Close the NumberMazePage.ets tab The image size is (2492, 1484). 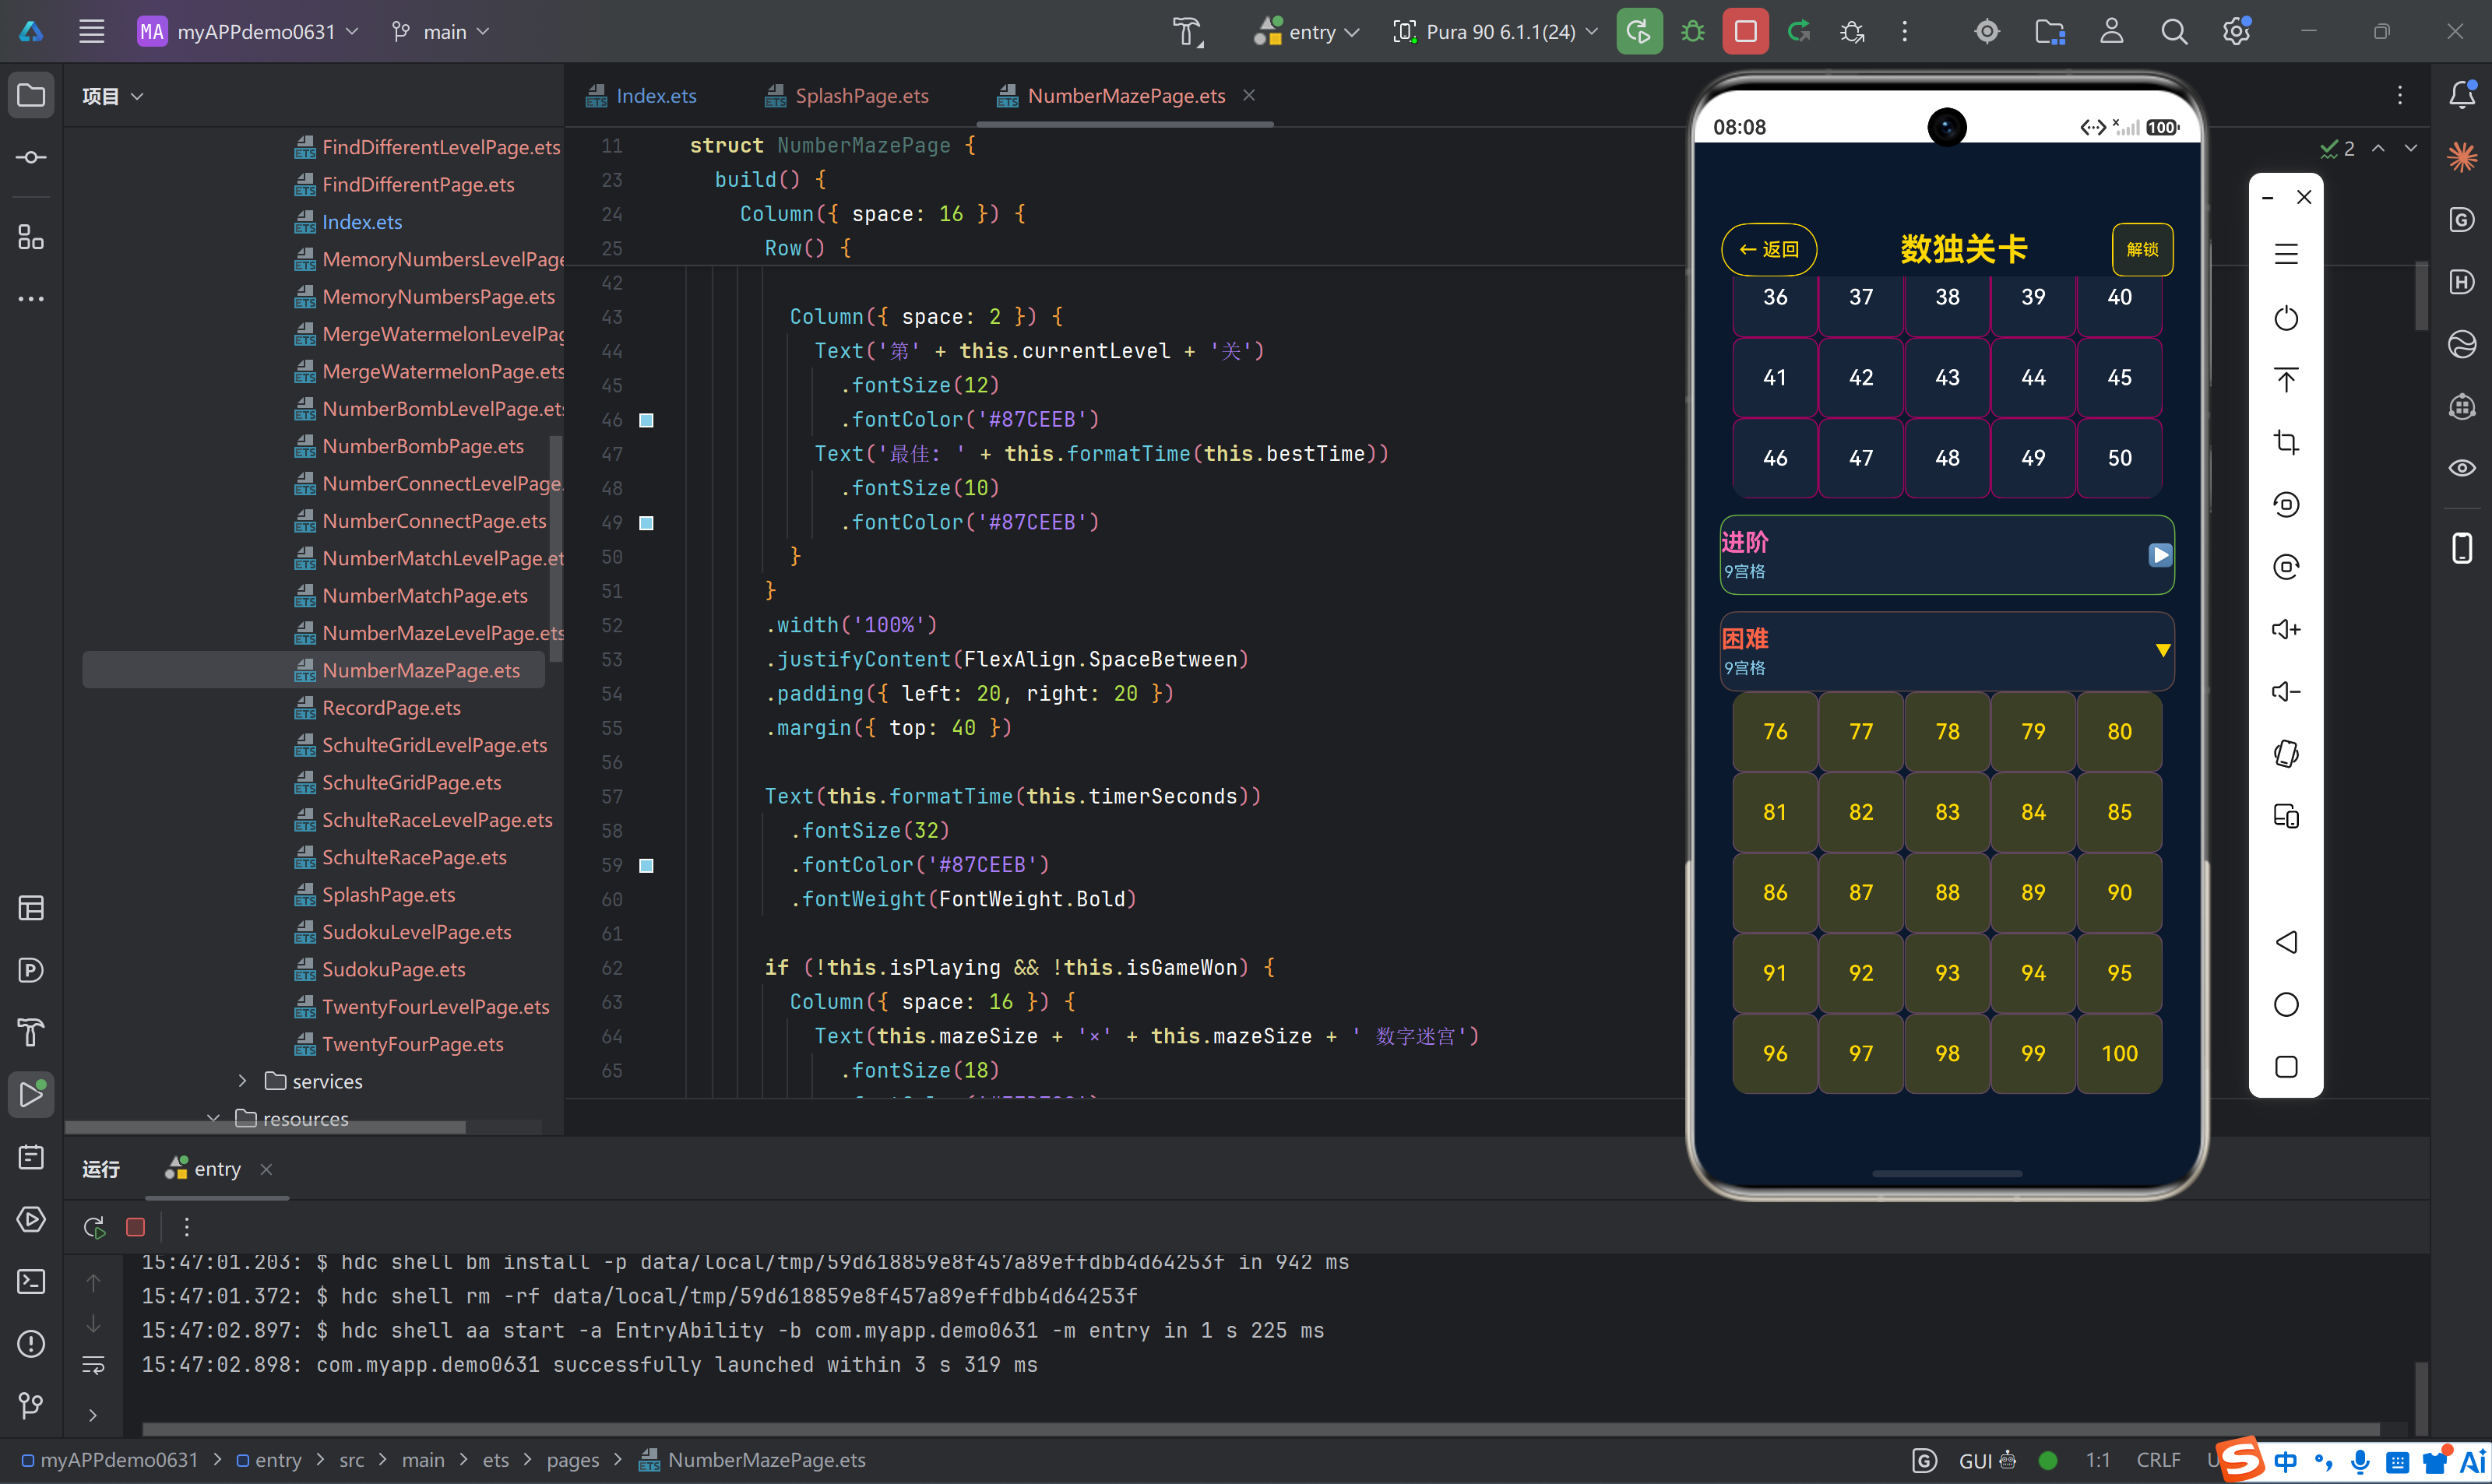tap(1249, 95)
